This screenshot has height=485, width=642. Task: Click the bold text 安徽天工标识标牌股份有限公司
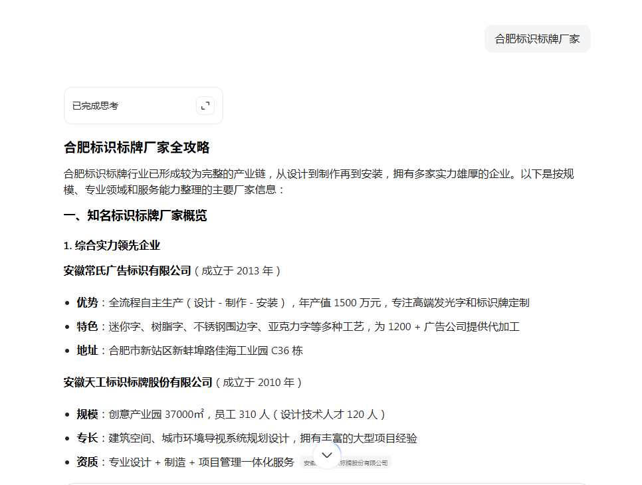(138, 382)
